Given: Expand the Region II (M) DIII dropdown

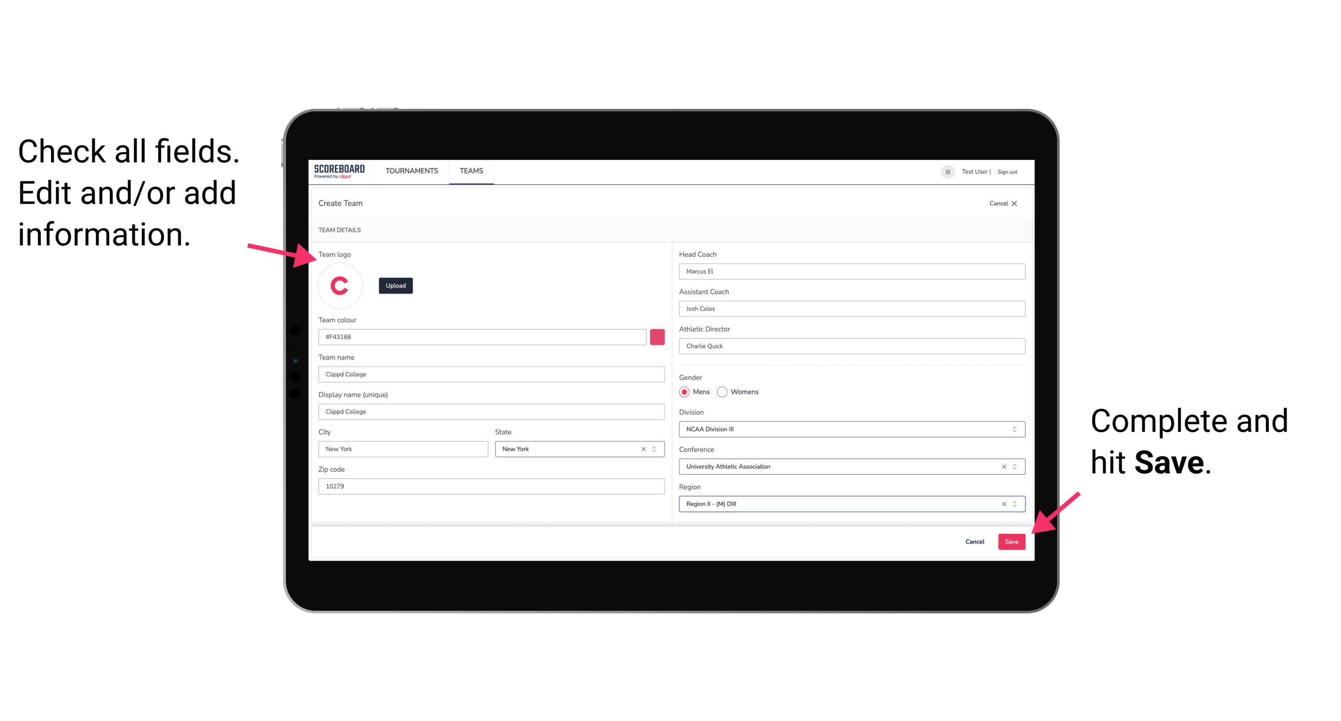Looking at the screenshot, I should [1015, 503].
